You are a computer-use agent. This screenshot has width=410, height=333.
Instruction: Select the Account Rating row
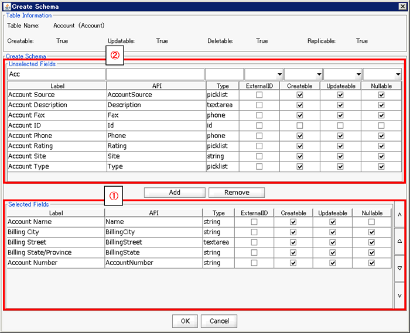(56, 146)
